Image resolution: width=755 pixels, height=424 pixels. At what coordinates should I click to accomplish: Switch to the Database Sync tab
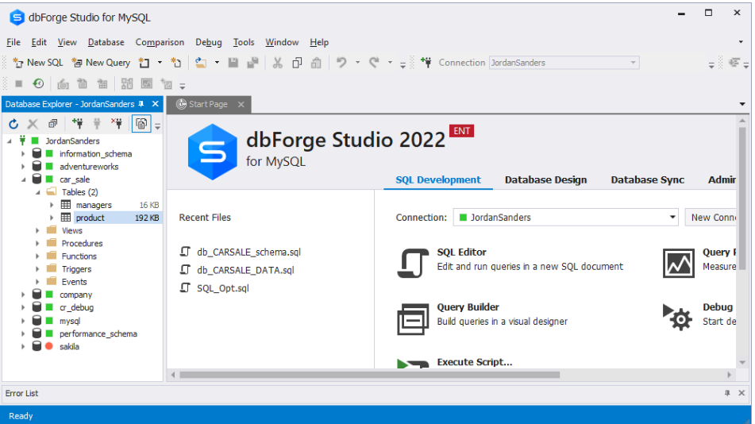pos(647,179)
